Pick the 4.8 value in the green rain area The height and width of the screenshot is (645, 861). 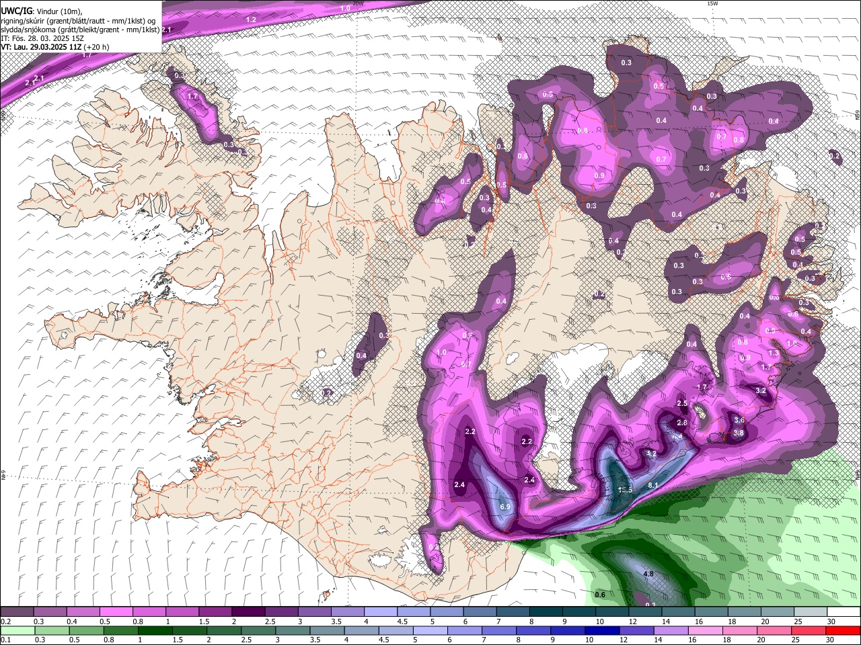648,574
